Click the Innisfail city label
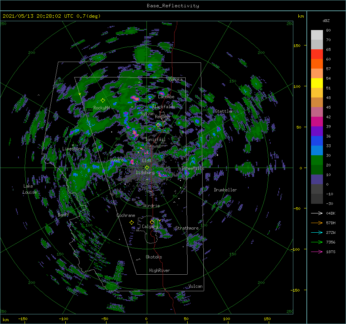346x324 pixels. click(x=155, y=139)
